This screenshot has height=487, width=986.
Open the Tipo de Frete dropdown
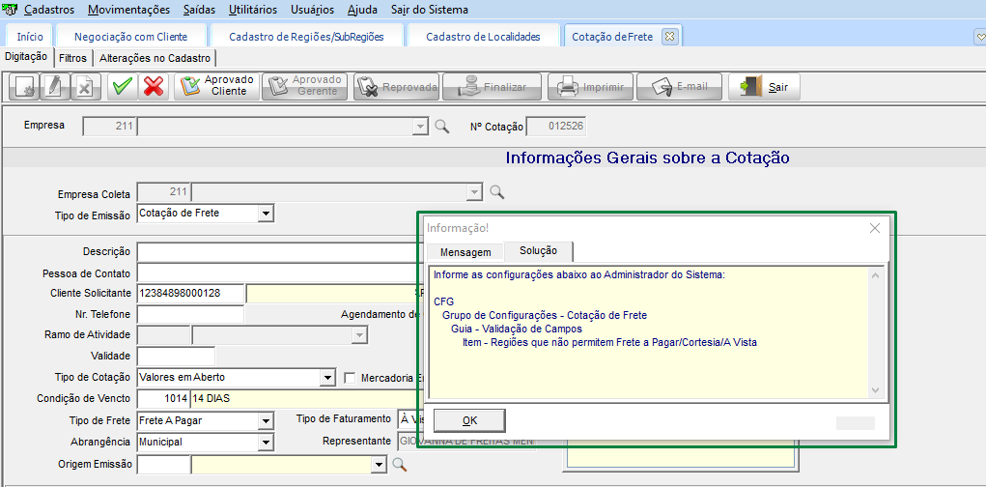(x=266, y=420)
